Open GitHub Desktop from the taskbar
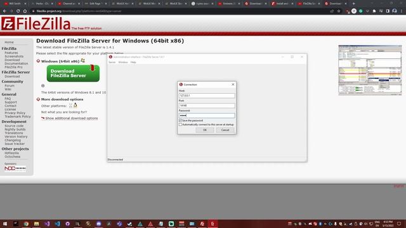 point(68,224)
